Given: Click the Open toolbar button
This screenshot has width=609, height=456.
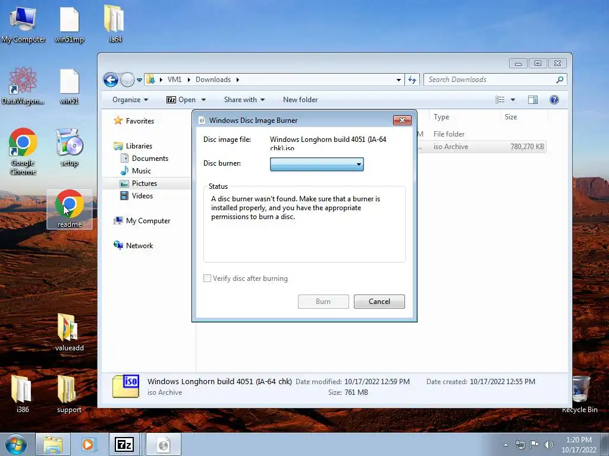Looking at the screenshot, I should (x=182, y=100).
